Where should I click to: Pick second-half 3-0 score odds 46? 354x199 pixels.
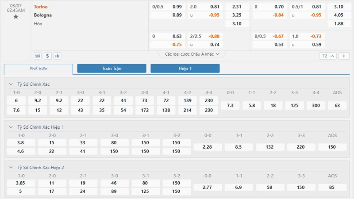[x=115, y=183]
